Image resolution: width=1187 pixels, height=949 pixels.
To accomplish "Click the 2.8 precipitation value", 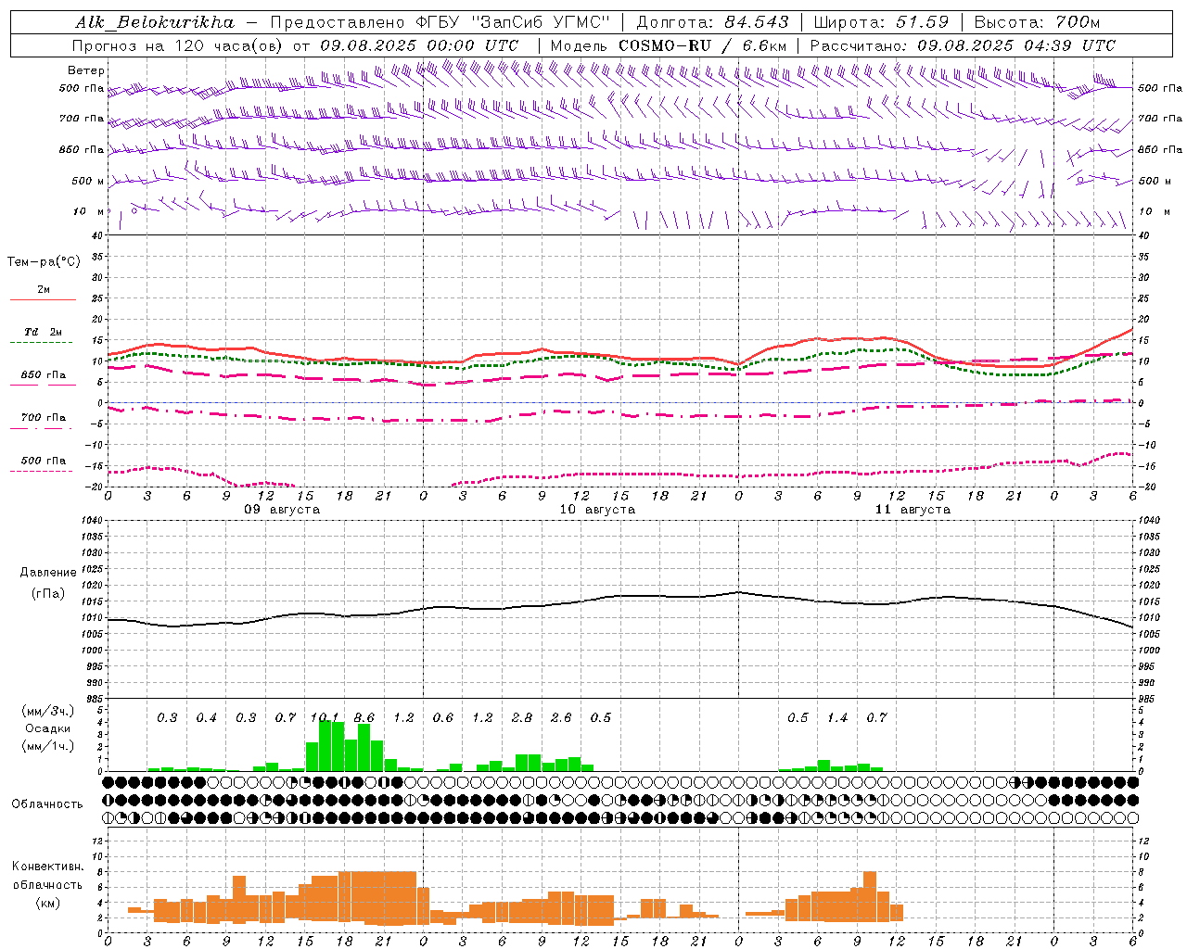I will tap(522, 718).
